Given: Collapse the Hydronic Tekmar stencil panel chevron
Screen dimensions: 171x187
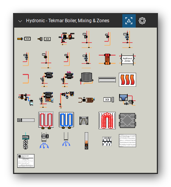Looking at the screenshot, I should pyautogui.click(x=20, y=21).
